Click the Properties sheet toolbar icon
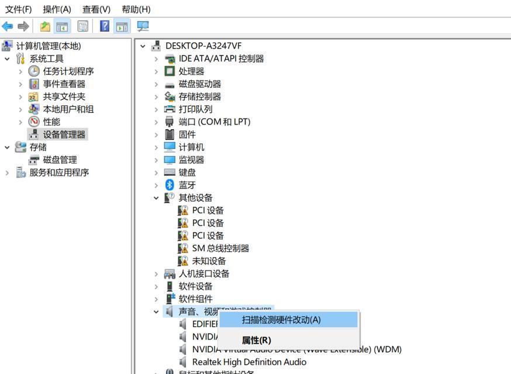 click(x=83, y=26)
